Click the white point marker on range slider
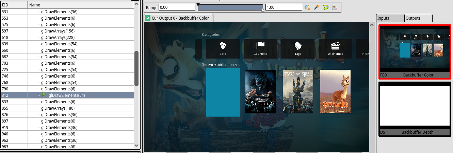This screenshot has height=153, width=453. tap(262, 10)
